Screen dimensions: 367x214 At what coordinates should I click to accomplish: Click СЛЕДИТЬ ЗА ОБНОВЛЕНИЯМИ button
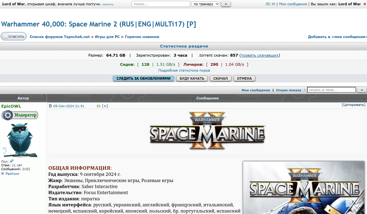[143, 78]
